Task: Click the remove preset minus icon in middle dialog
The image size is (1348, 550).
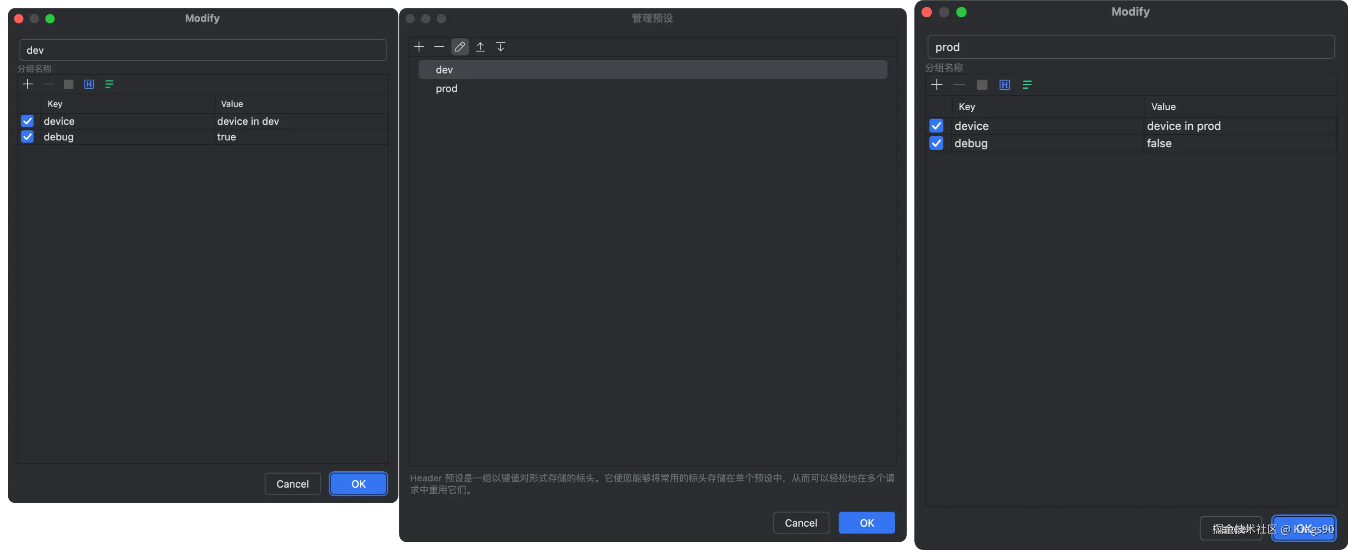Action: [x=439, y=47]
